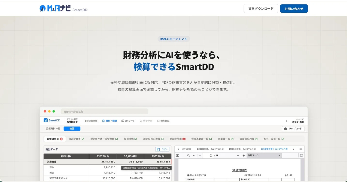Click the 25/03月期 column header
The width and height of the screenshot is (347, 182).
point(158,156)
